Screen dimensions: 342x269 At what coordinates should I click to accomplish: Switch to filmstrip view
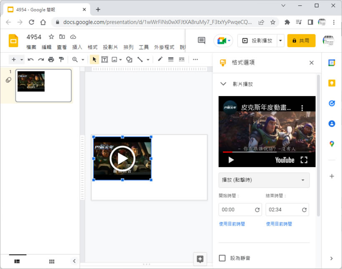[x=17, y=261]
